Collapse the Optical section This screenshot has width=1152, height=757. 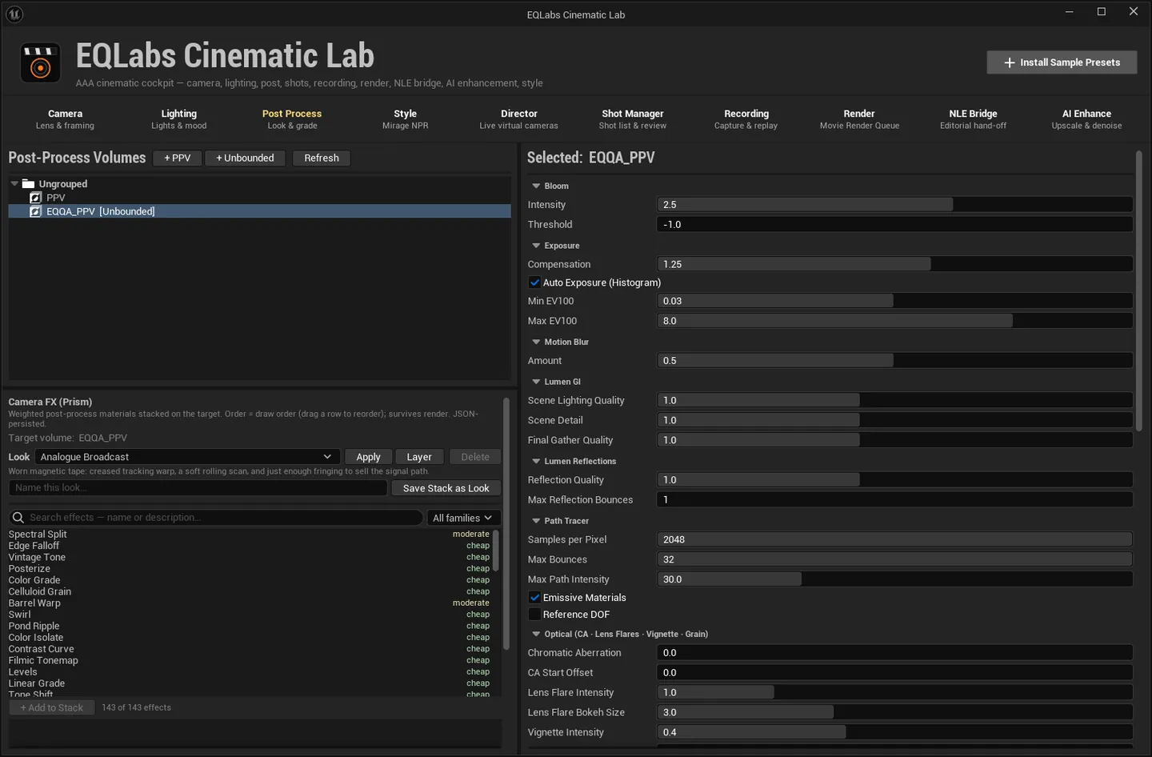536,634
